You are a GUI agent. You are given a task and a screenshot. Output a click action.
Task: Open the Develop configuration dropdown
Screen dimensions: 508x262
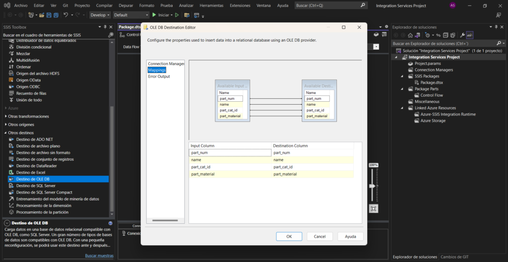100,15
